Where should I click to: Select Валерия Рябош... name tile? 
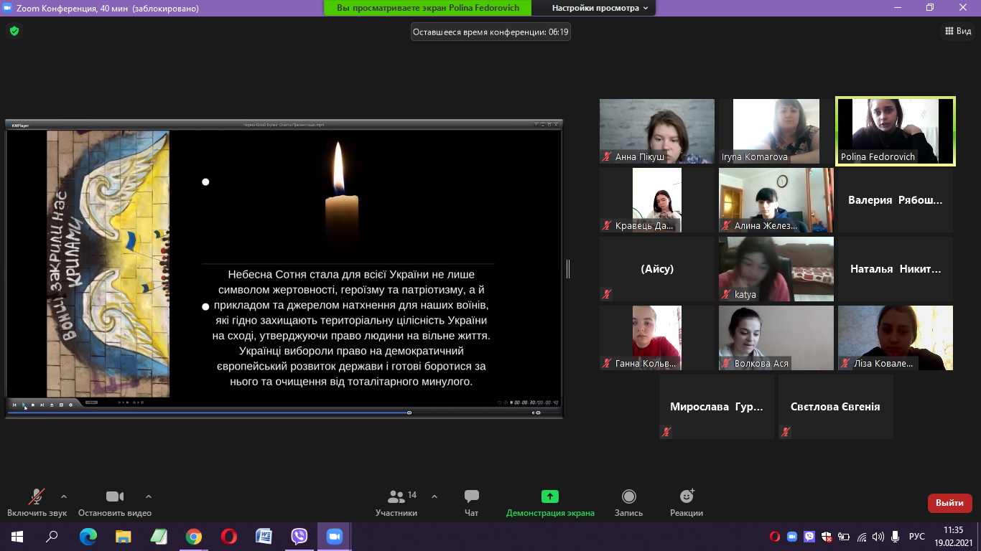pyautogui.click(x=896, y=200)
